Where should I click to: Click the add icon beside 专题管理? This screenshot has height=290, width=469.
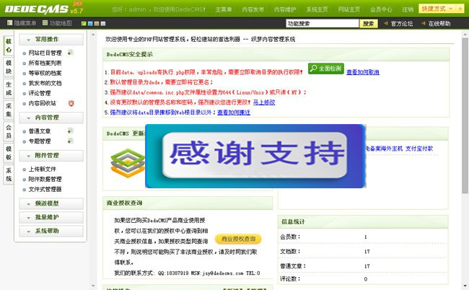[70, 141]
